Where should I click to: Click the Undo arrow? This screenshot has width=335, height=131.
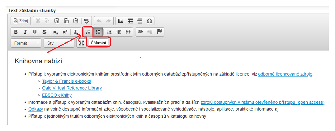point(99,21)
